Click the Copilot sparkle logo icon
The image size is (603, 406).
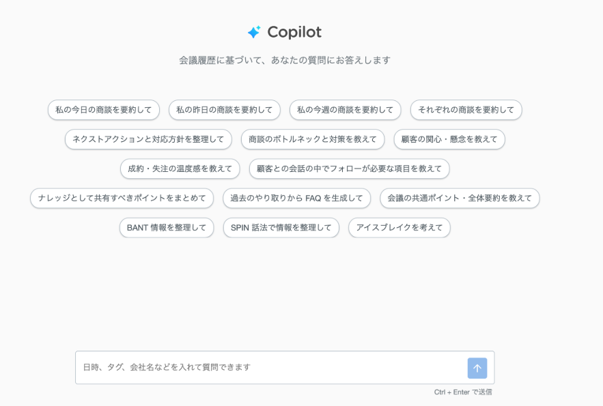254,32
